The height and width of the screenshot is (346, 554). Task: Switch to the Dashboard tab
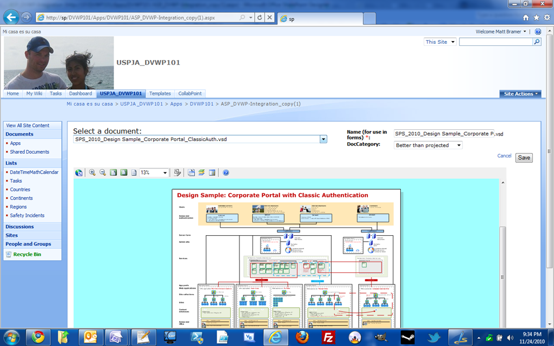tap(81, 94)
